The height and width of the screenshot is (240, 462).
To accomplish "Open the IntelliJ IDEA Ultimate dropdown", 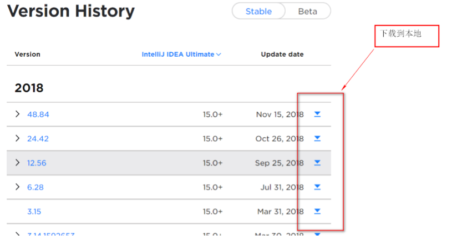I will pyautogui.click(x=181, y=54).
